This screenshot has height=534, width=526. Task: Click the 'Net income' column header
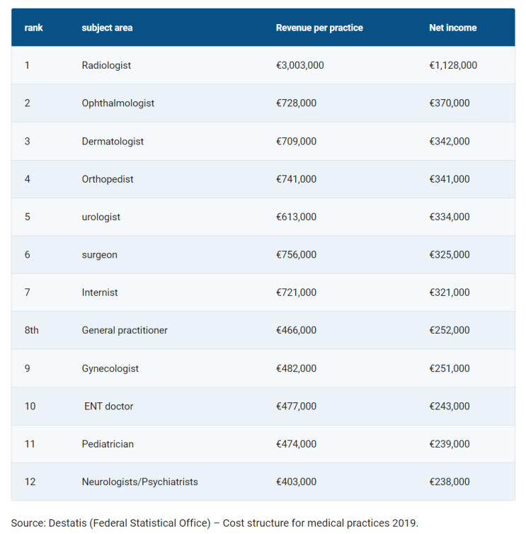pyautogui.click(x=452, y=28)
